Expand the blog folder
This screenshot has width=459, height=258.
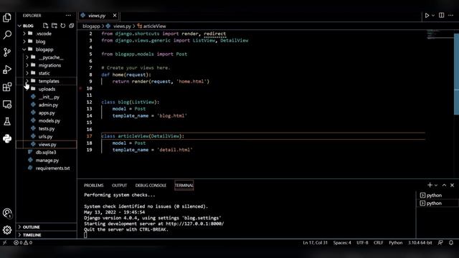coord(24,42)
